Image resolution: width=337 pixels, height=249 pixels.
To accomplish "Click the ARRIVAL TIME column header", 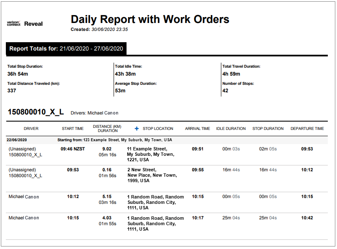I will pos(198,129).
